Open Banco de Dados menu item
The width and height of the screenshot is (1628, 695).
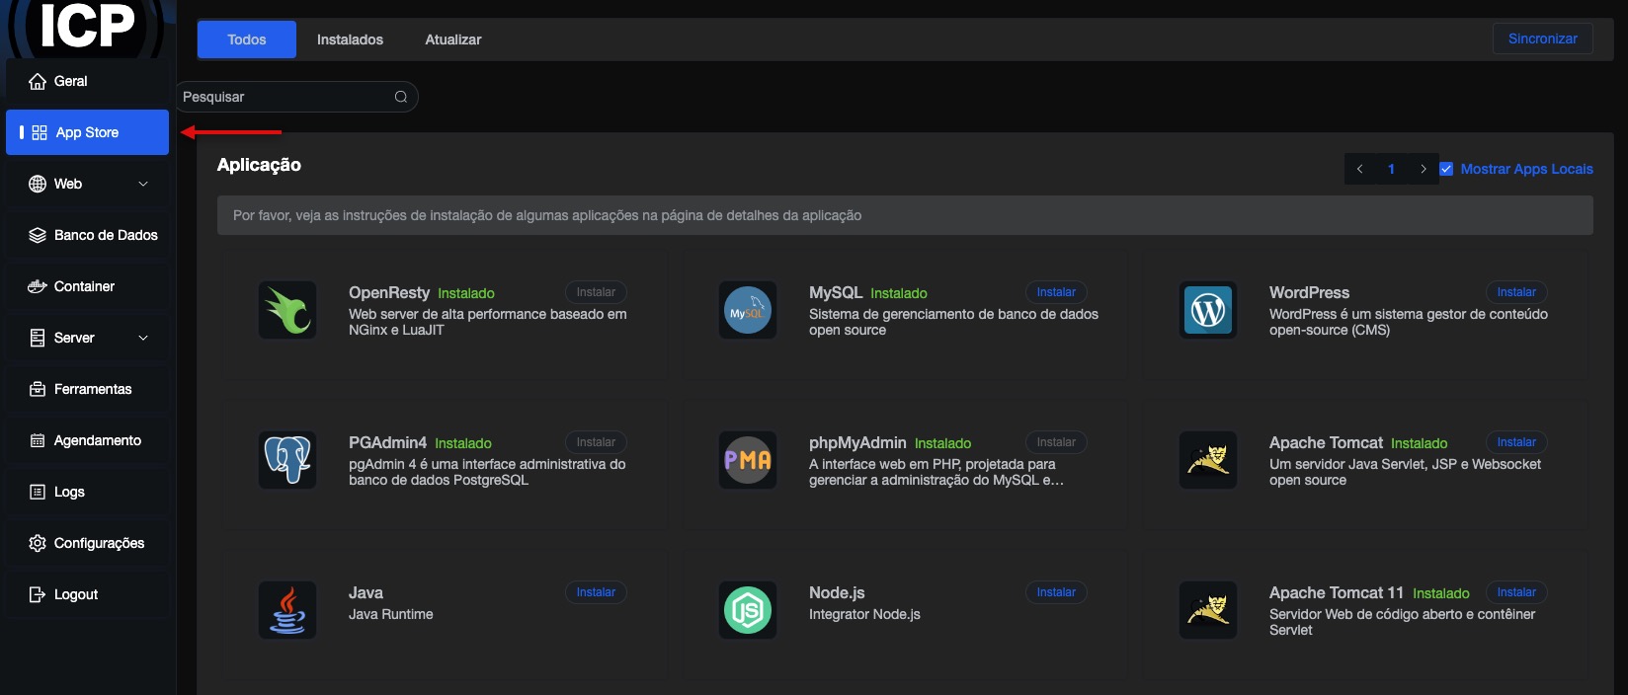click(87, 235)
